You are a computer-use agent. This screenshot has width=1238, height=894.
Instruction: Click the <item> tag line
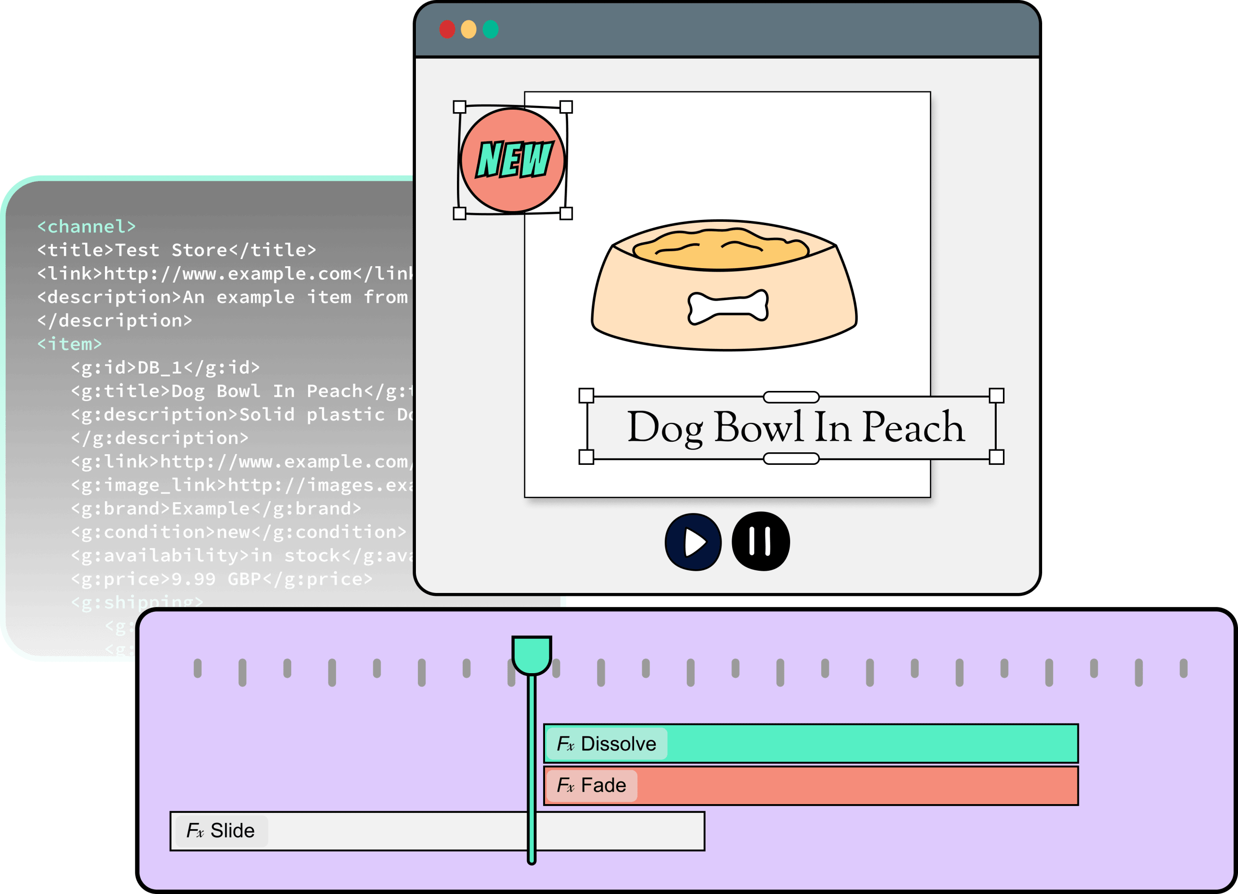[69, 344]
